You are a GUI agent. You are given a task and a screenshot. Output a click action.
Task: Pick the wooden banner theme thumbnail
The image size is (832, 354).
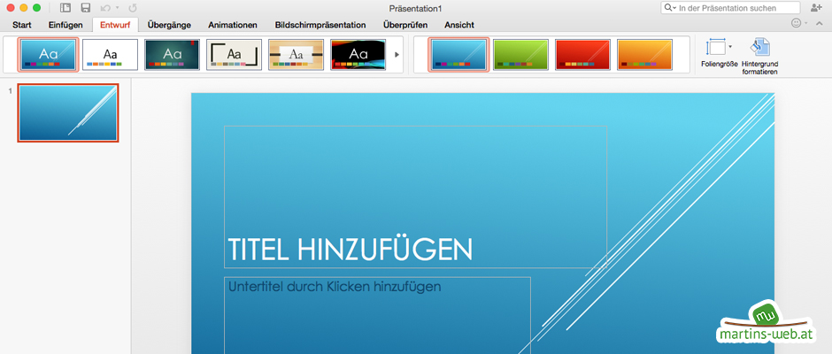tap(297, 55)
